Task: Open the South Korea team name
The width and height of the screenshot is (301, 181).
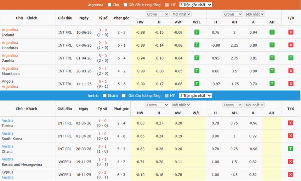Action: (x=12, y=139)
